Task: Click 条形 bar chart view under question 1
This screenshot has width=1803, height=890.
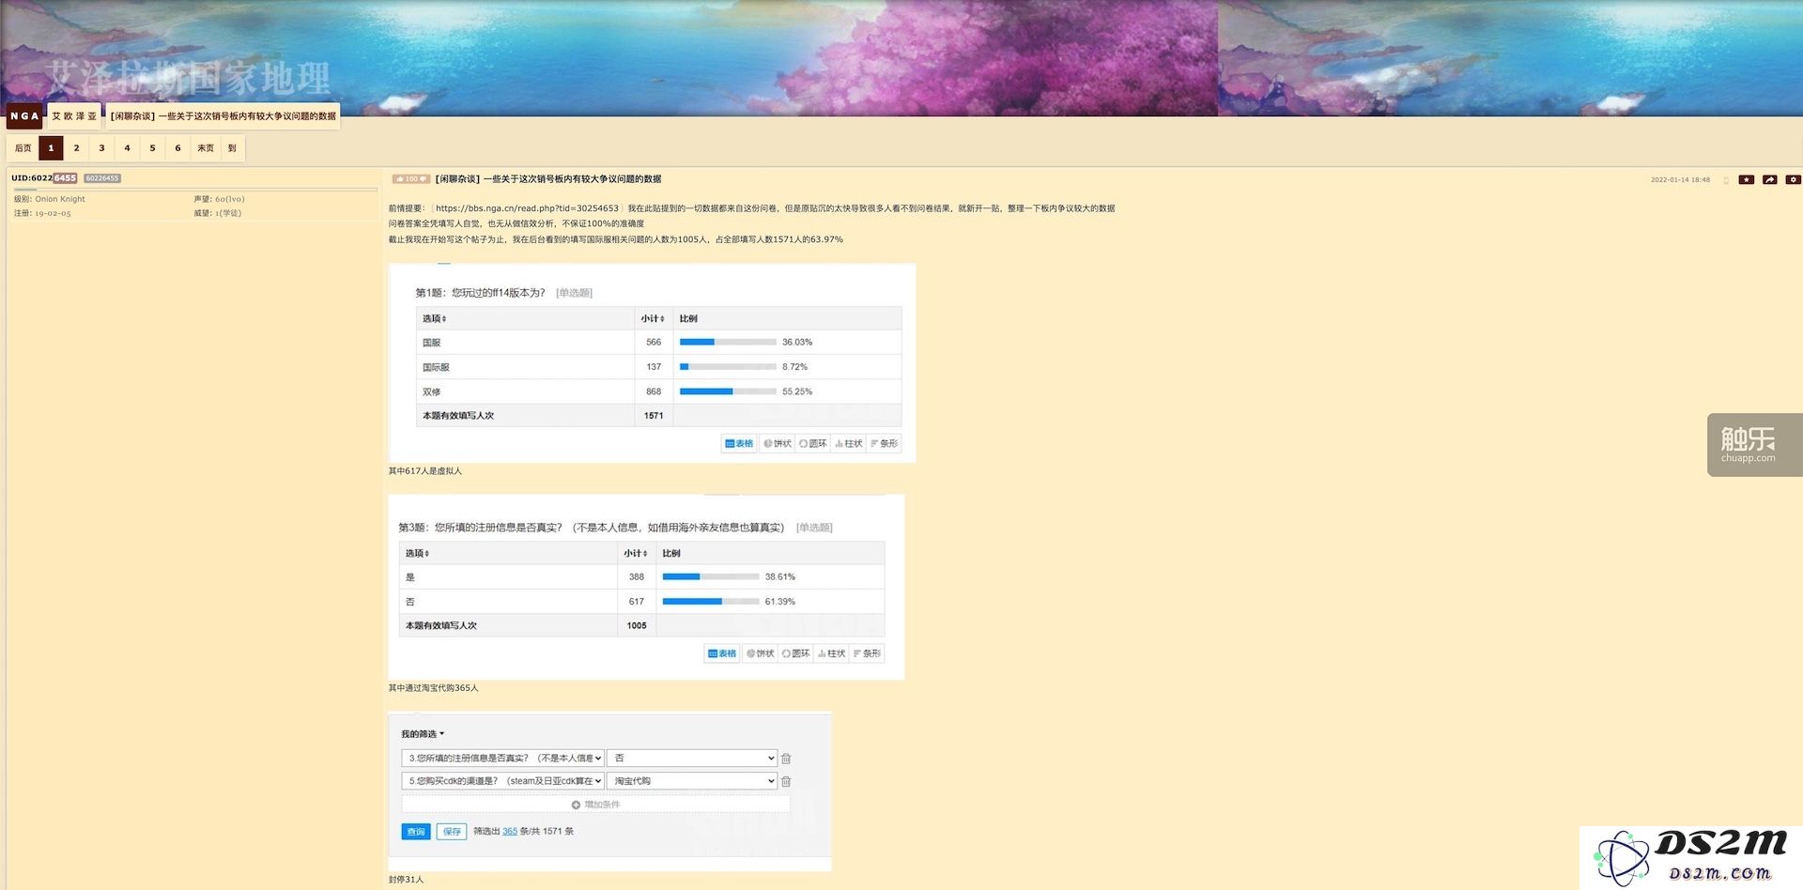Action: coord(884,443)
